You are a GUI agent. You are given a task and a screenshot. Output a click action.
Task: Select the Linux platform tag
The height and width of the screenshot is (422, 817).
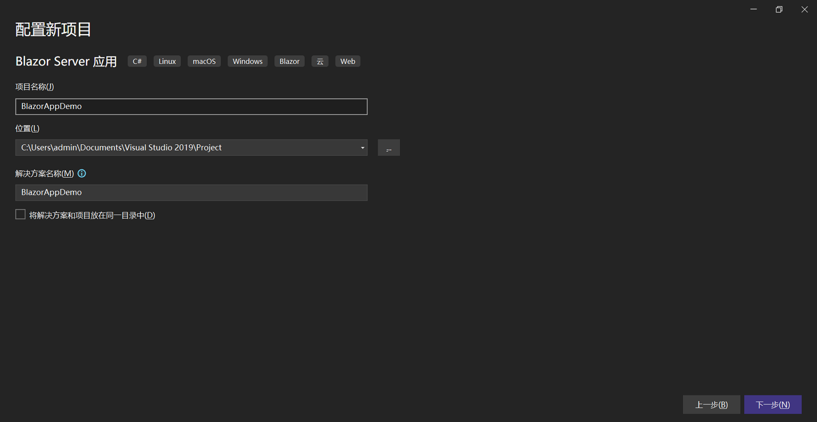tap(166, 61)
